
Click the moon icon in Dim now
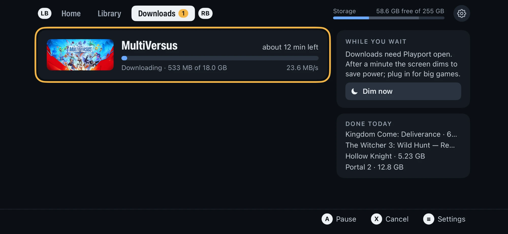(355, 91)
